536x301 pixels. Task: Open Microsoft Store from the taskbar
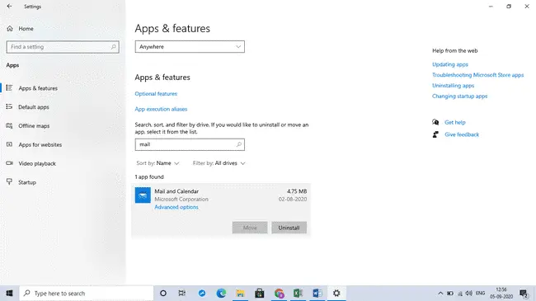tap(260, 293)
